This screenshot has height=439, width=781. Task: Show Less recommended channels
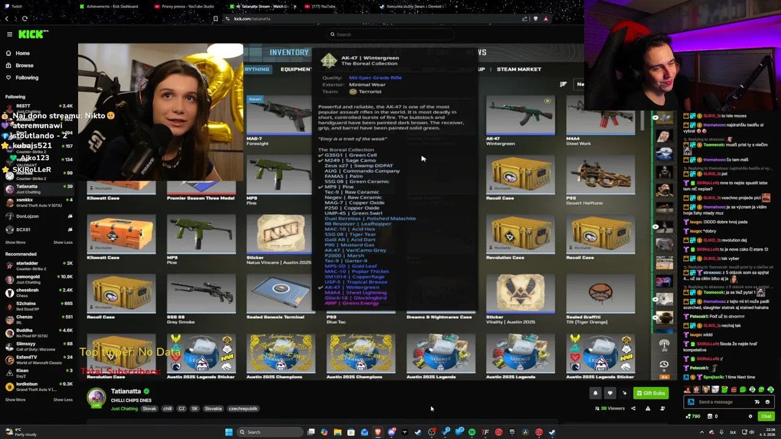click(x=63, y=399)
